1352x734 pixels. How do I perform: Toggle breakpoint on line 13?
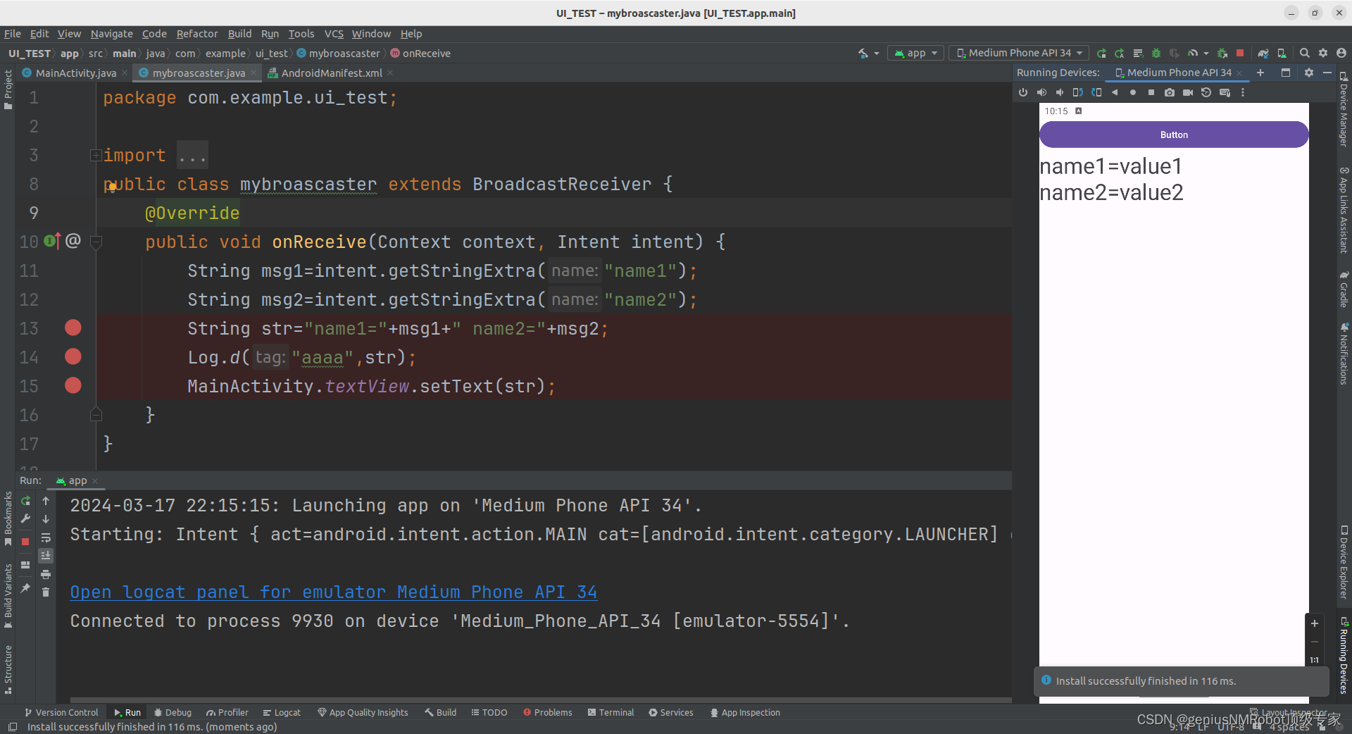pyautogui.click(x=73, y=328)
